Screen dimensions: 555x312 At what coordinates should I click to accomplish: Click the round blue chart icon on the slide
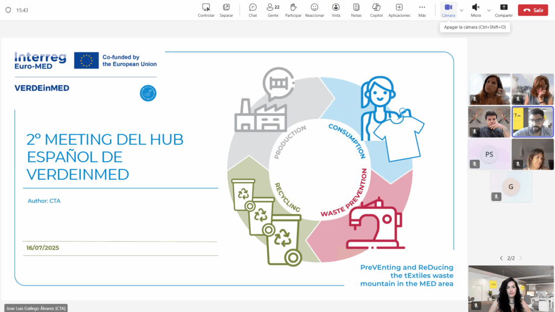(148, 93)
